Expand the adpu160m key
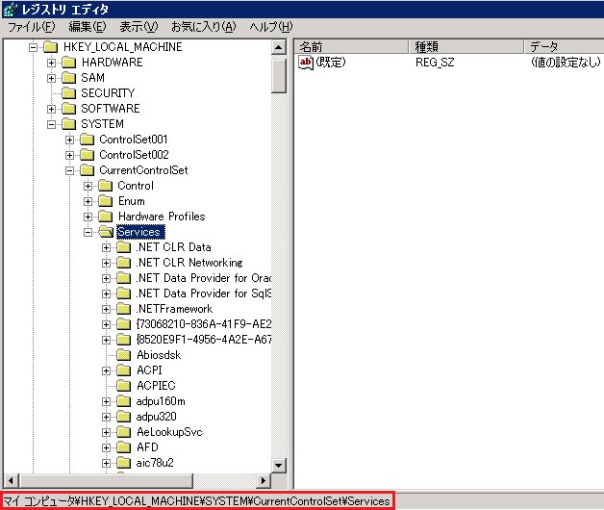 [107, 402]
